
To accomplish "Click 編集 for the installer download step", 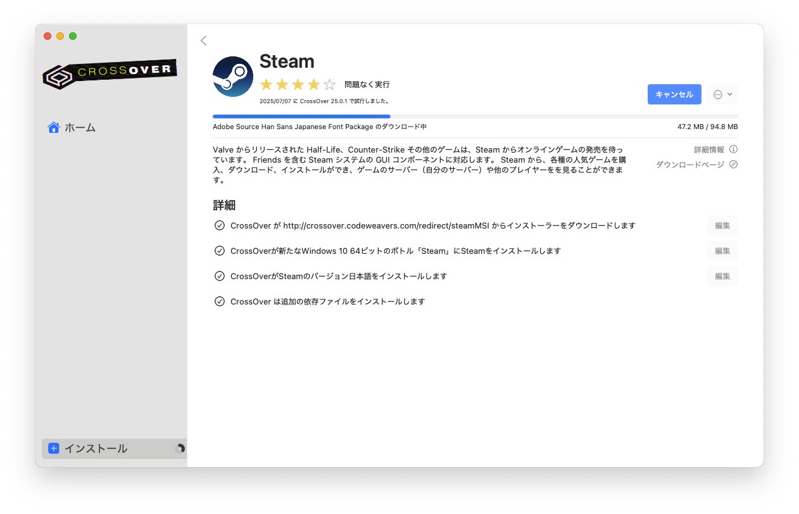I will [722, 225].
